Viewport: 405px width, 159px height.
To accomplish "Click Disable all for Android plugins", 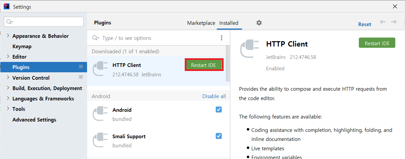I will 214,96.
